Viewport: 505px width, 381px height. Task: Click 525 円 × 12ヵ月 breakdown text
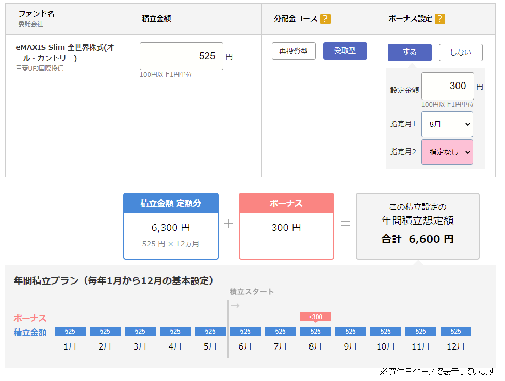click(171, 244)
